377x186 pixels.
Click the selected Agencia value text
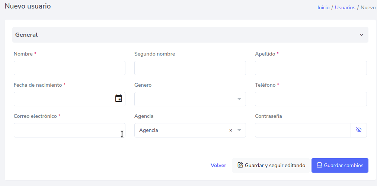point(149,130)
